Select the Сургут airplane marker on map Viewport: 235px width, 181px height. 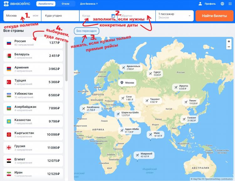(150, 73)
